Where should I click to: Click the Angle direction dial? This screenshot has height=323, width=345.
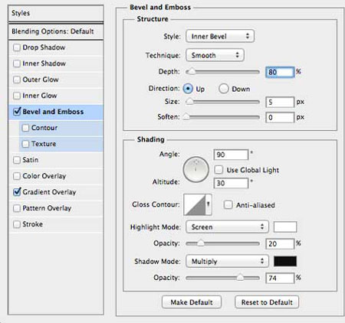pyautogui.click(x=195, y=169)
